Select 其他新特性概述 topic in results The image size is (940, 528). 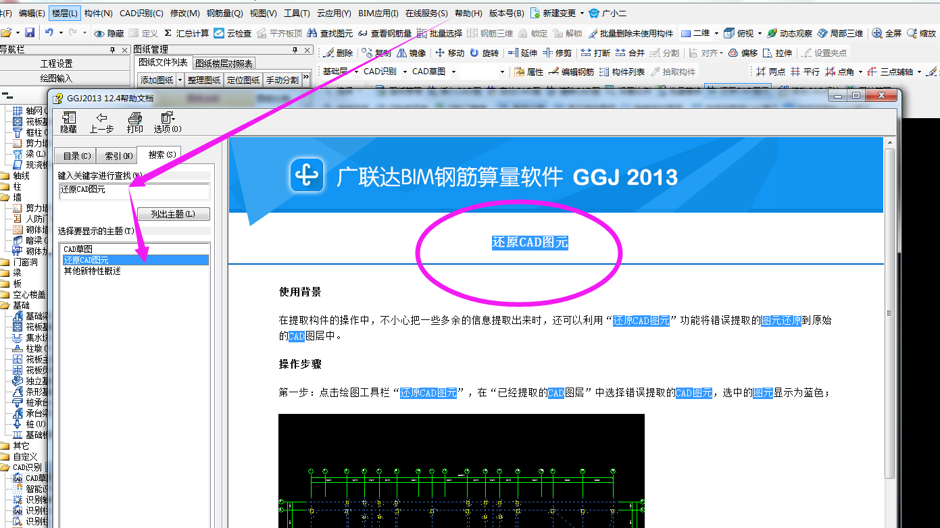point(93,271)
